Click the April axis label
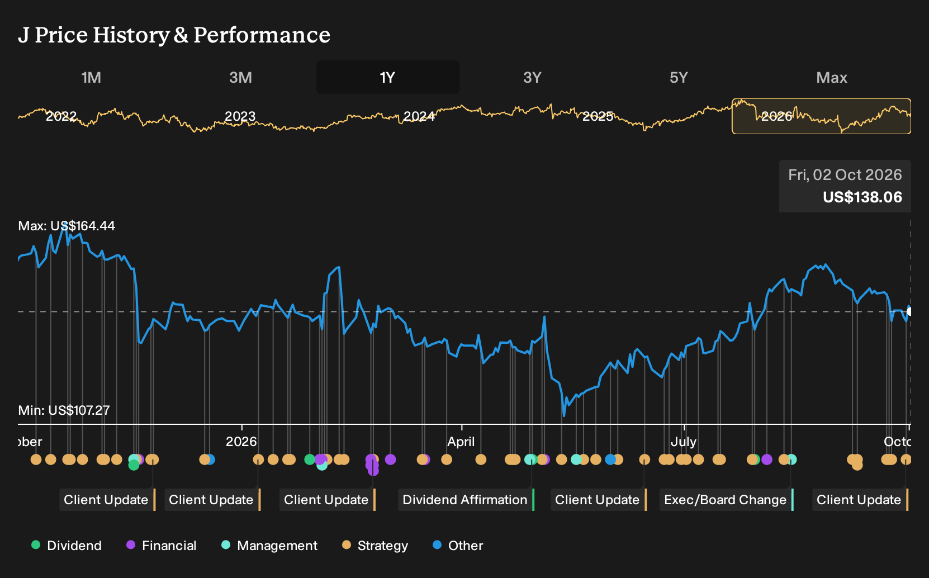This screenshot has height=578, width=929. pos(461,442)
